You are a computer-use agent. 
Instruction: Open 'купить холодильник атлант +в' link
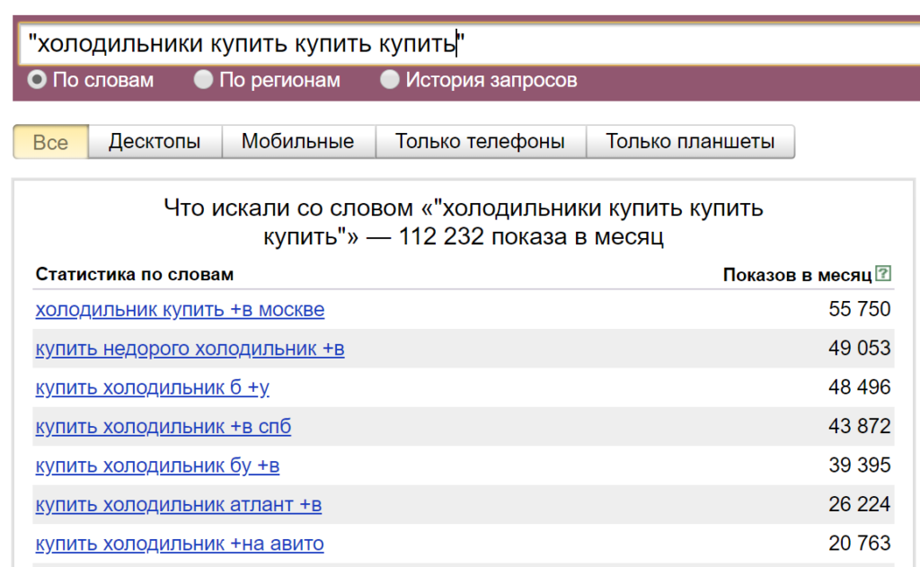[179, 505]
